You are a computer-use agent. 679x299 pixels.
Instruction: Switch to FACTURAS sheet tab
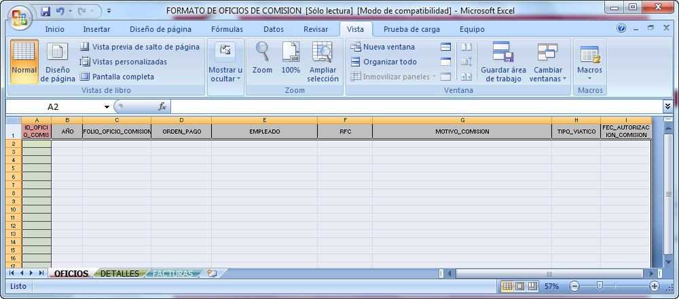click(172, 273)
